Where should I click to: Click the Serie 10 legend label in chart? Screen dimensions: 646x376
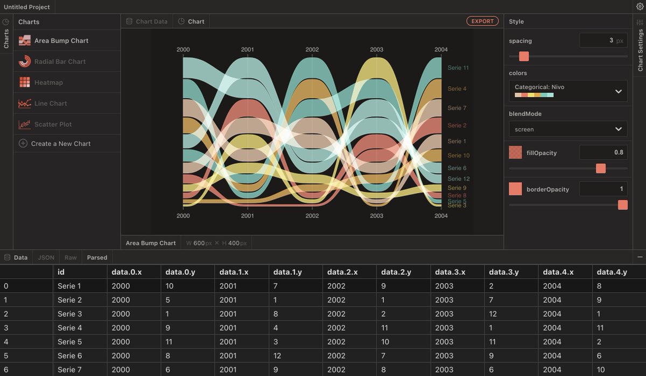(x=459, y=155)
